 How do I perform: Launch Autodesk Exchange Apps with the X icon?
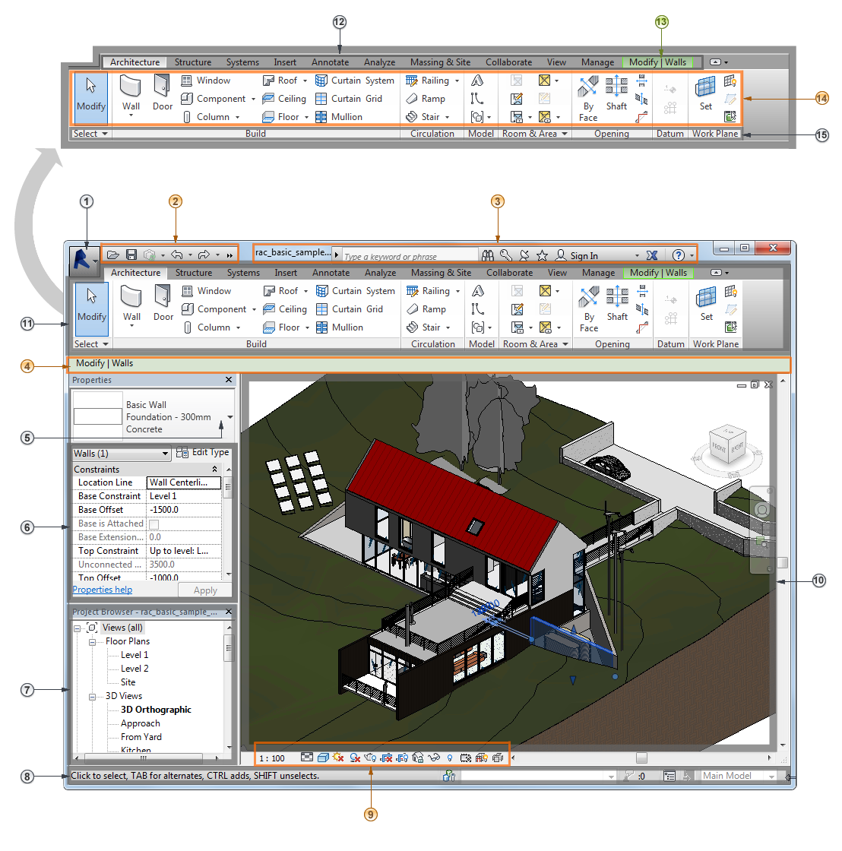click(652, 255)
